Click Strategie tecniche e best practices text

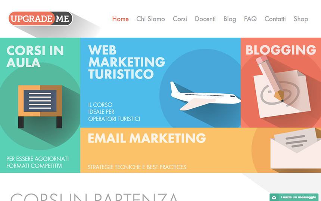coord(137,167)
